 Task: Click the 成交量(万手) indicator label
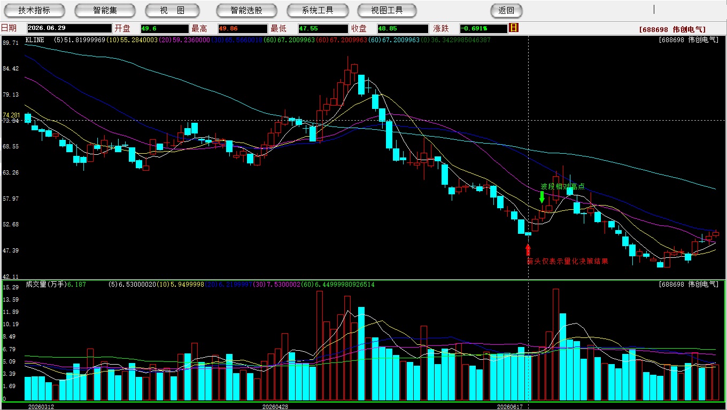[x=46, y=285]
